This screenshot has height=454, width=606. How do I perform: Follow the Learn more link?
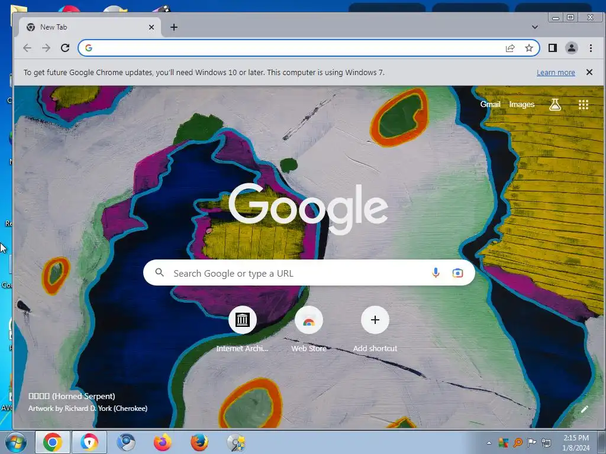point(556,73)
